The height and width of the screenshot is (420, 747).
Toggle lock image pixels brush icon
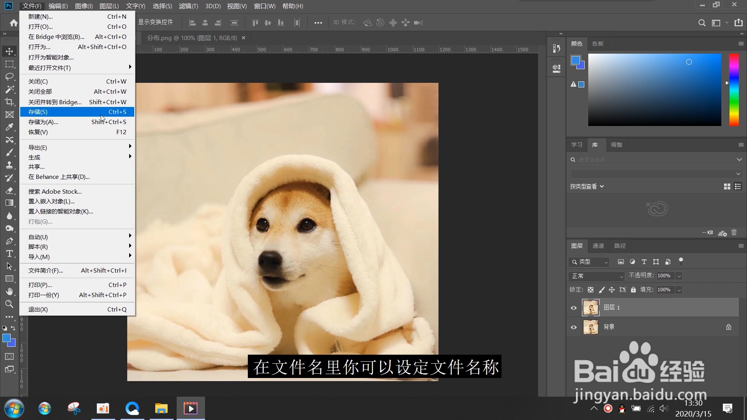point(601,290)
